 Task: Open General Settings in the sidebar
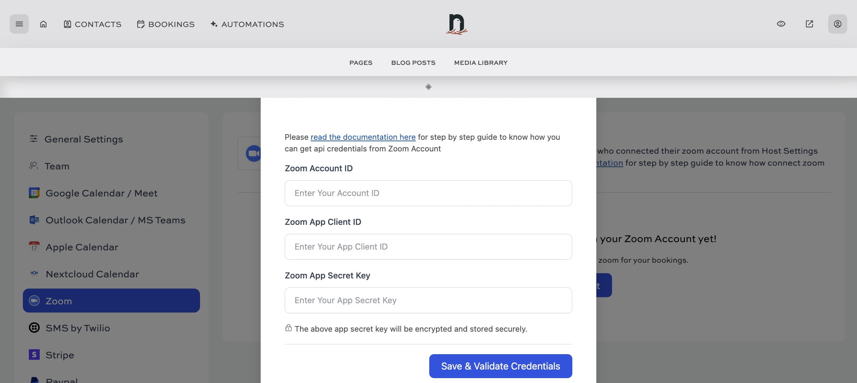click(84, 139)
